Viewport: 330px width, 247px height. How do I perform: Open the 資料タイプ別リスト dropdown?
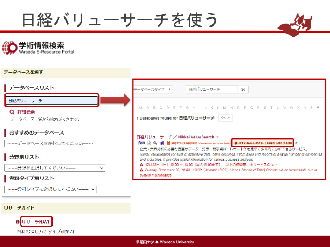pos(50,189)
